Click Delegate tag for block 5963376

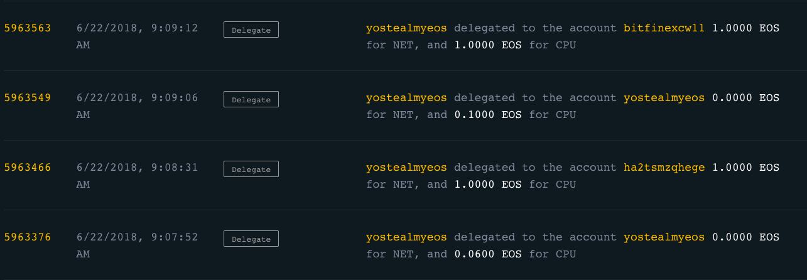pyautogui.click(x=251, y=239)
